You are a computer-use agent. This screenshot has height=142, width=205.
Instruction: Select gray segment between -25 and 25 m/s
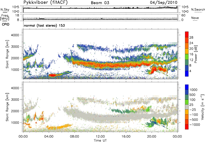click(187, 107)
